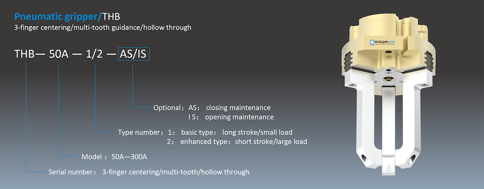This screenshot has height=189, width=484.
Task: Click the 50A segment of the model code
Action: pyautogui.click(x=59, y=54)
